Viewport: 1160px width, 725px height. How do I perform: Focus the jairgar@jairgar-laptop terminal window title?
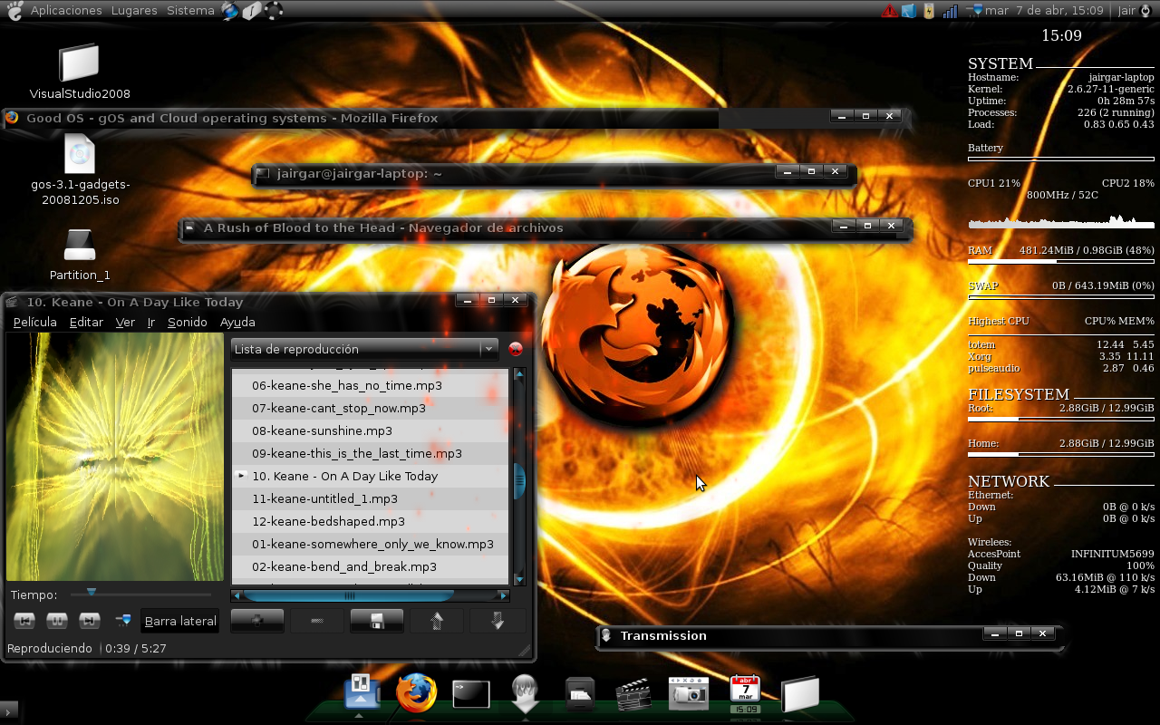pyautogui.click(x=553, y=173)
